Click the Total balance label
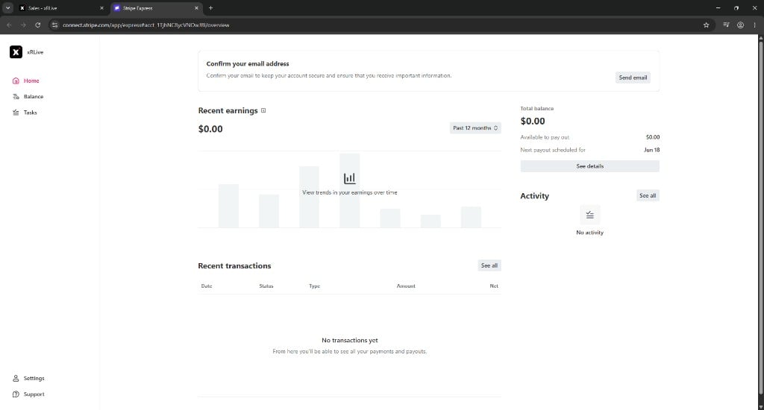 click(536, 109)
